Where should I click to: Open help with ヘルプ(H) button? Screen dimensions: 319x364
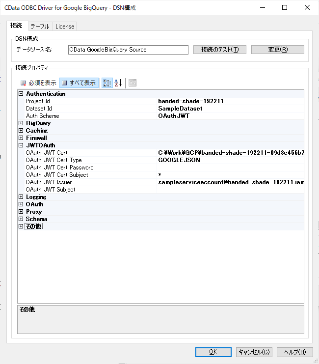(x=295, y=352)
